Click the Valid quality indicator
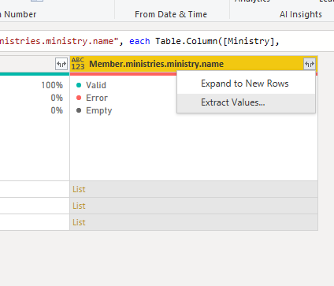Viewport: 334px width, 286px height. (x=91, y=85)
